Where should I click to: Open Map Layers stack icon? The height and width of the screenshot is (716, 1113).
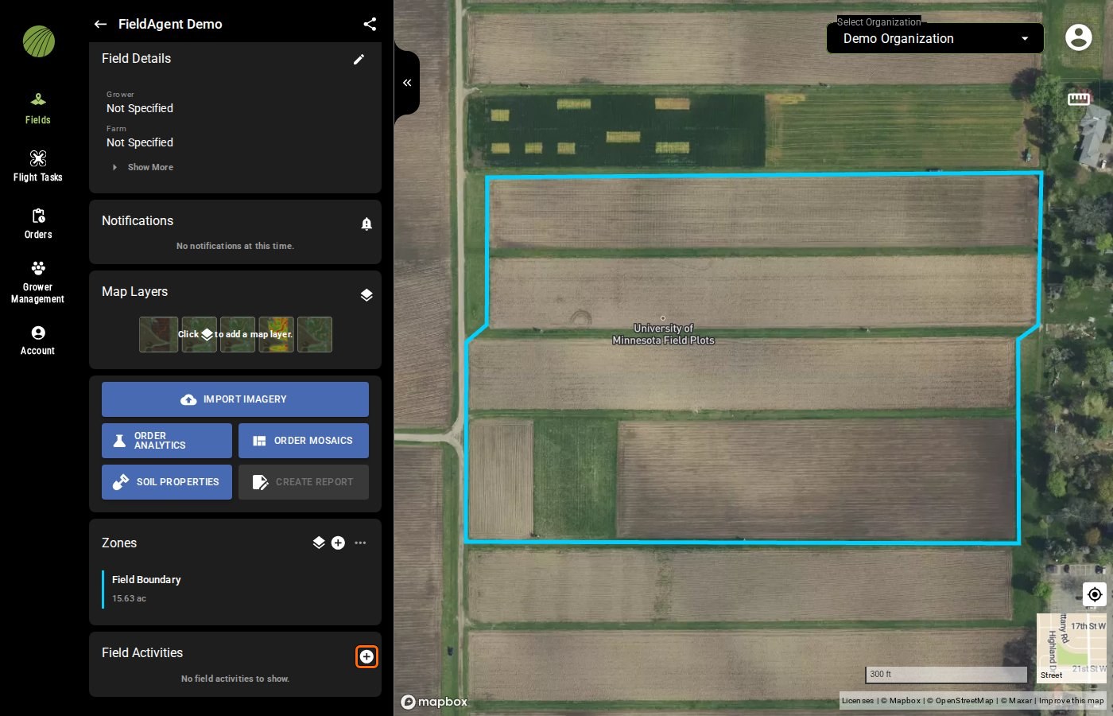(366, 295)
